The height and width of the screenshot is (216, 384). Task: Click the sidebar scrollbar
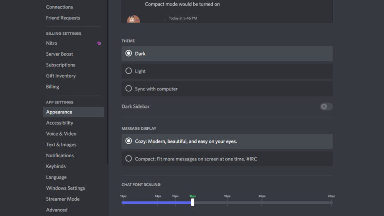click(108, 82)
